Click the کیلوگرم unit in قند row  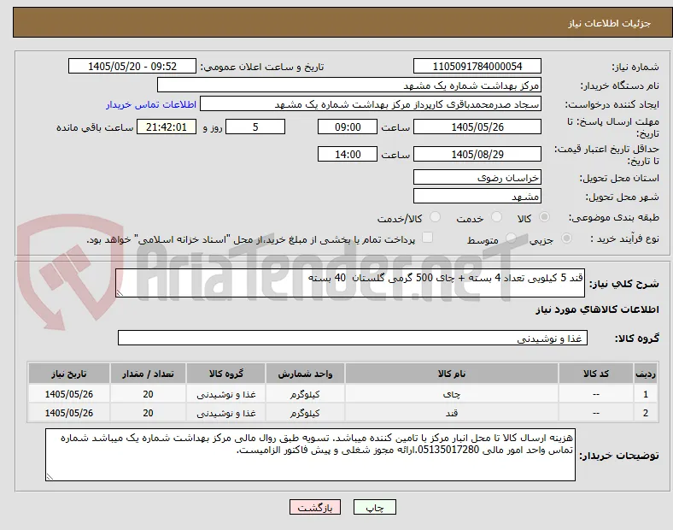click(305, 413)
